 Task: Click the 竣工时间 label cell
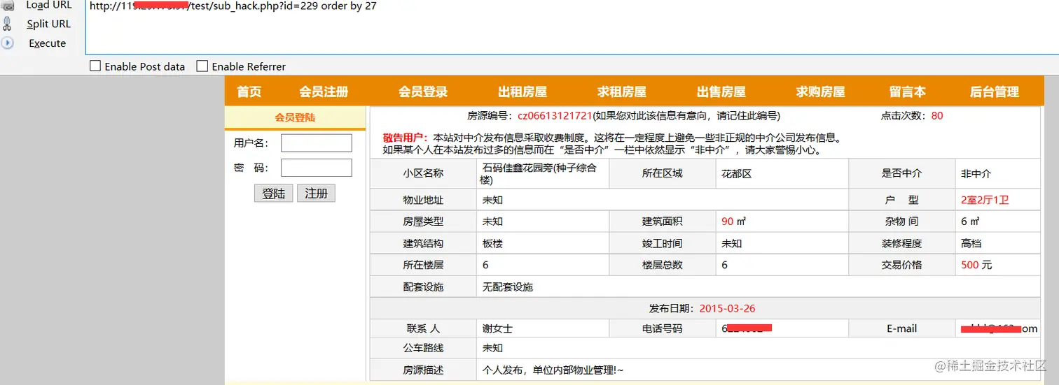663,244
